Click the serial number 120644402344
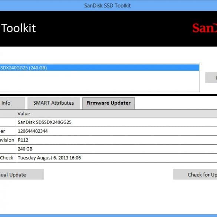 (x=33, y=131)
